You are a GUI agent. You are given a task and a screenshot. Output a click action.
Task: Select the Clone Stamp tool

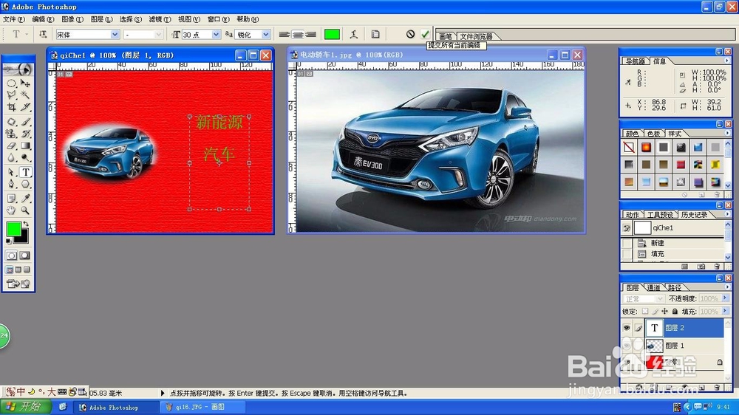pos(12,134)
